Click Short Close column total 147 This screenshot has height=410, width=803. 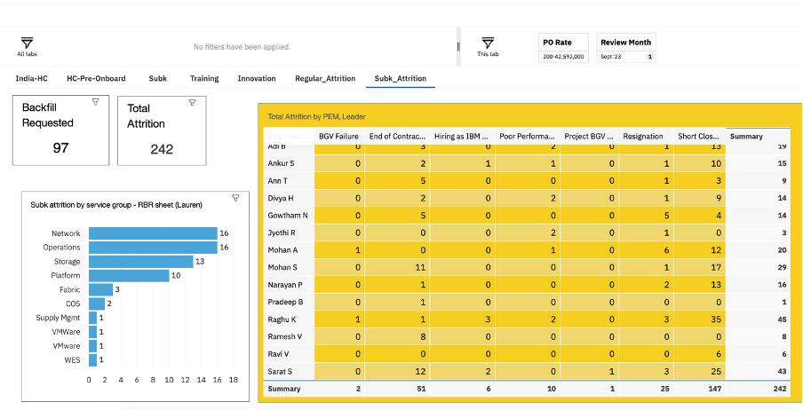[x=714, y=389]
